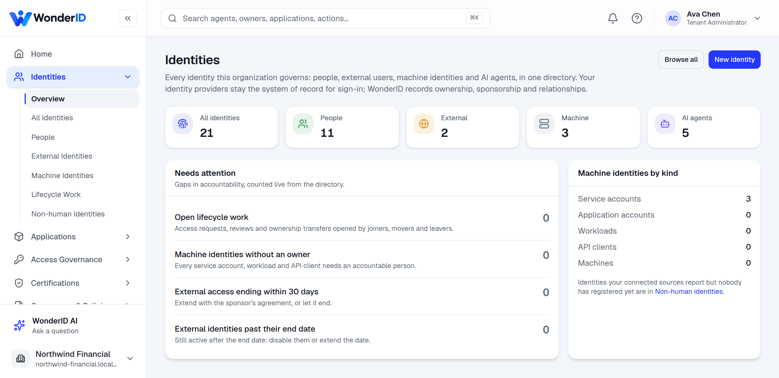The image size is (779, 378).
Task: Click the server icon in Machine card
Action: [544, 123]
